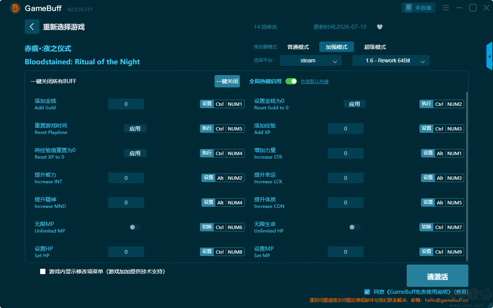The width and height of the screenshot is (493, 308).
Task: Select 普通模式 trainer mode
Action: (x=298, y=47)
